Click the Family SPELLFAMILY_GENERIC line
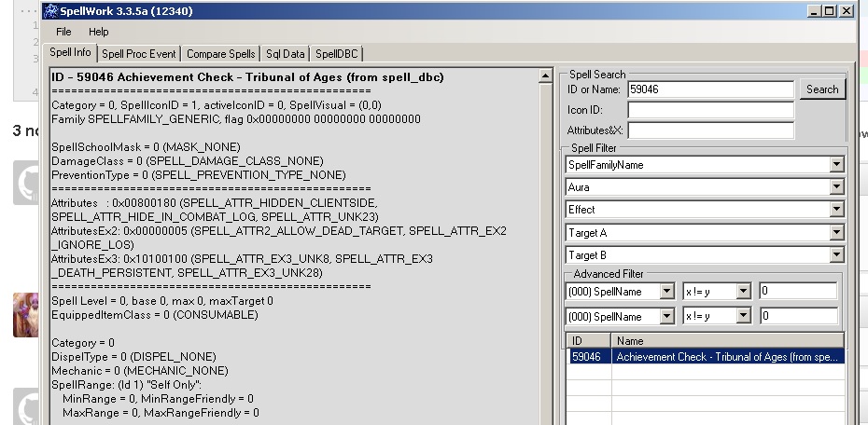This screenshot has height=425, width=868. pos(236,118)
